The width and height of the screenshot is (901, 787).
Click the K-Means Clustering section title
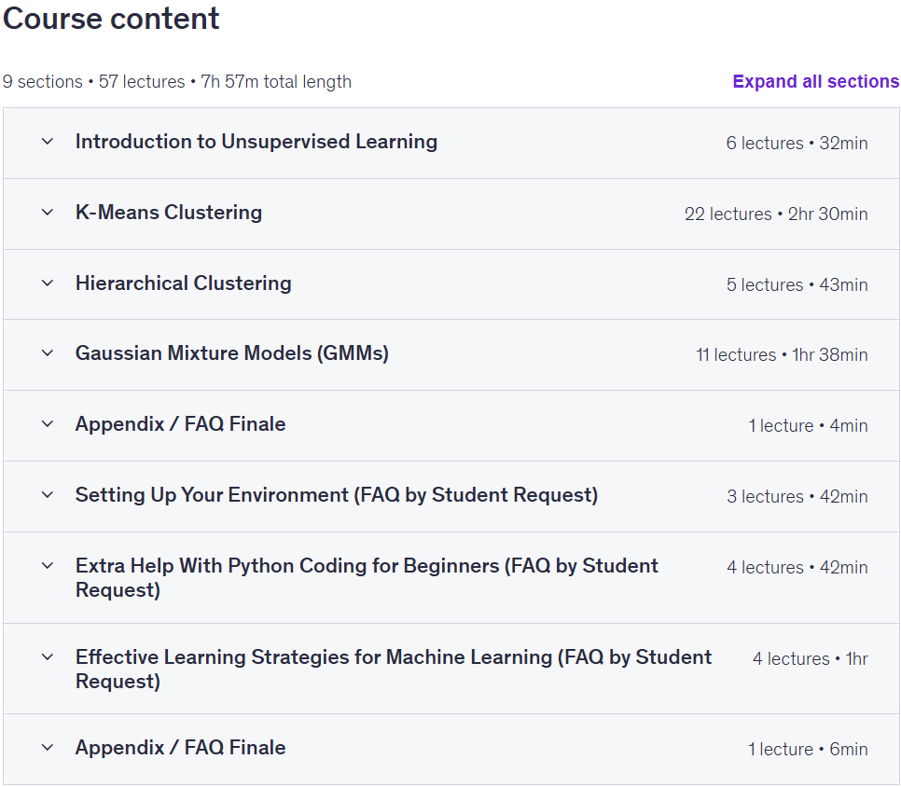(x=169, y=213)
